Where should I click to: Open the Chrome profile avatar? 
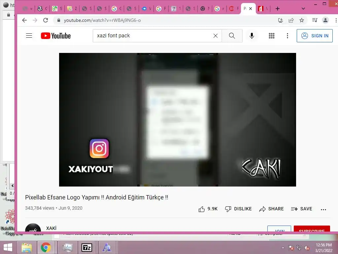(325, 20)
